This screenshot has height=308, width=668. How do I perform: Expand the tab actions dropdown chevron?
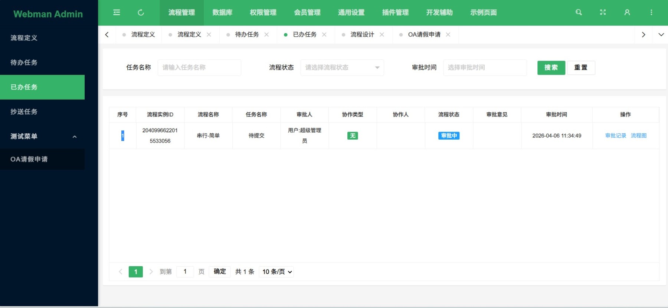[x=661, y=35]
